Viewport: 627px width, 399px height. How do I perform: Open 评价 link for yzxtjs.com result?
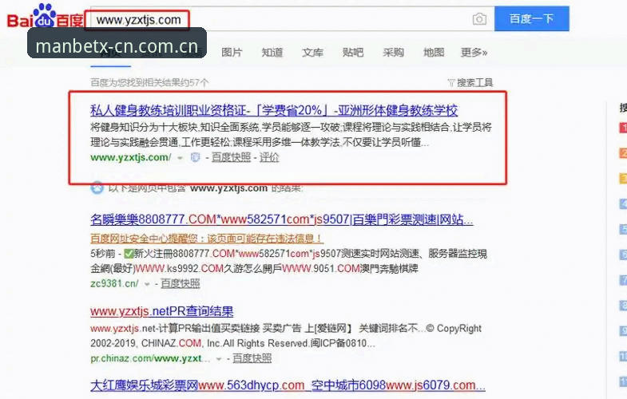pos(269,157)
